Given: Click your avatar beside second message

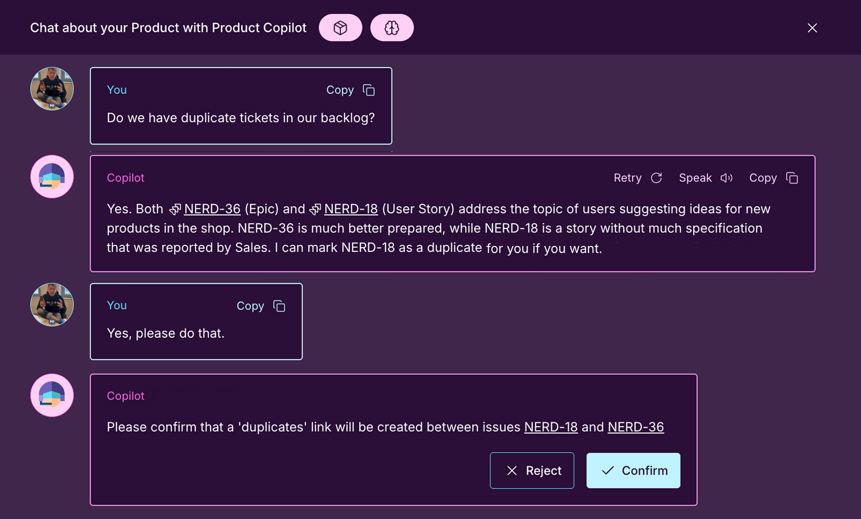Looking at the screenshot, I should (x=52, y=305).
